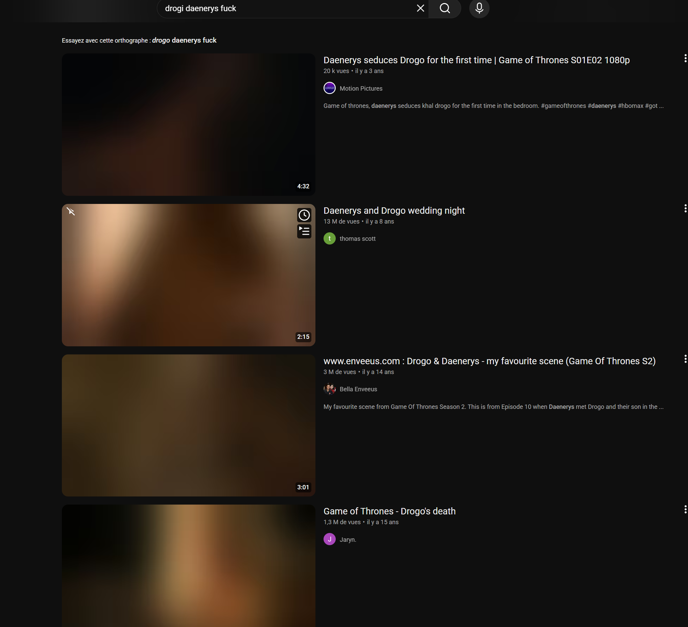The width and height of the screenshot is (688, 627).
Task: Add wedding night video to queue
Action: click(304, 231)
